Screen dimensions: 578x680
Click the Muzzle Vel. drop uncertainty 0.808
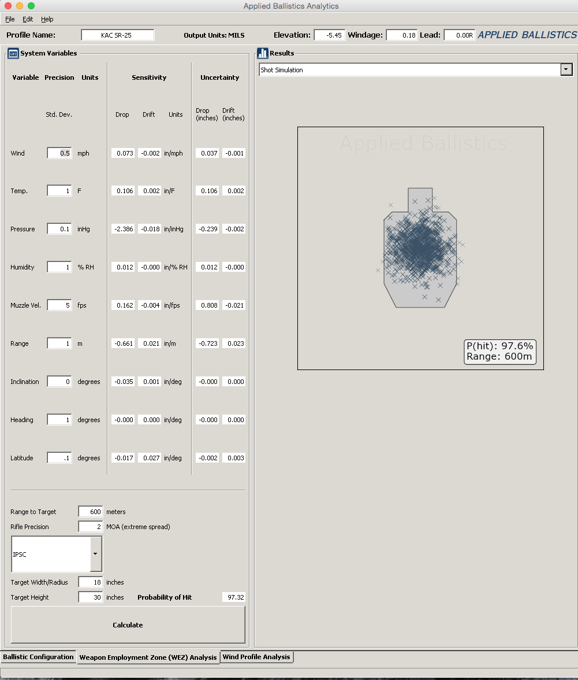pos(207,305)
